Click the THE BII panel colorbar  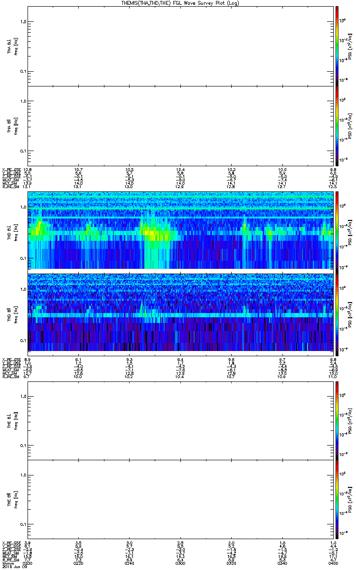pos(337,499)
